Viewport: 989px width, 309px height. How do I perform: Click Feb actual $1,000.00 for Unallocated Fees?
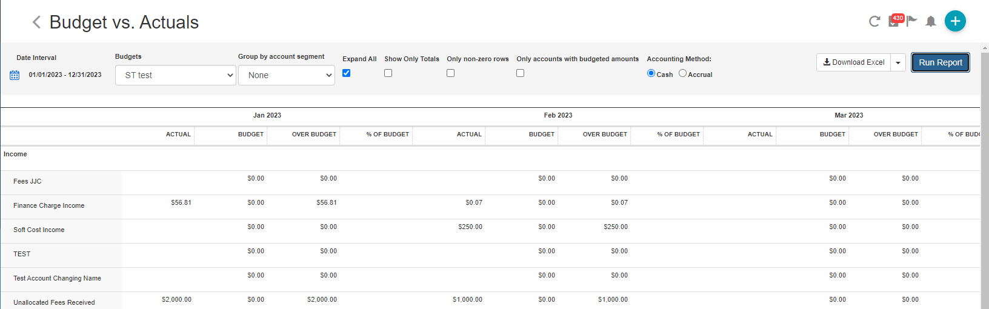point(467,299)
